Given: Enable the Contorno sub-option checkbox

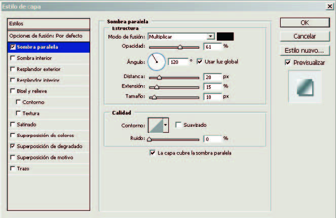Looking at the screenshot, I should 18,102.
